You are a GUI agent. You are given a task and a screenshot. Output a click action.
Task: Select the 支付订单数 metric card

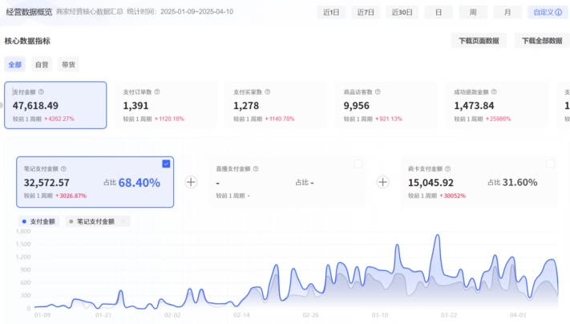point(166,105)
